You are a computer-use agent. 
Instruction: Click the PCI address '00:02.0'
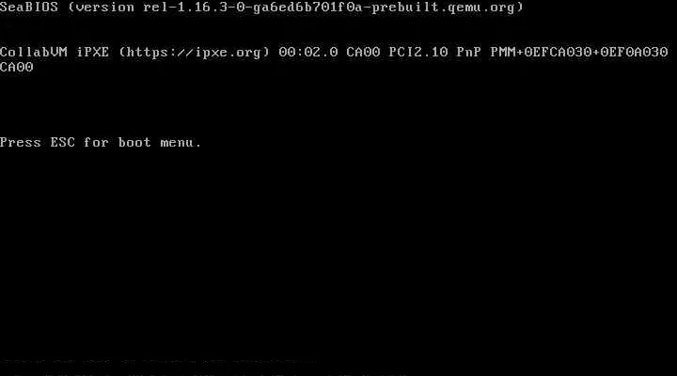pyautogui.click(x=308, y=53)
